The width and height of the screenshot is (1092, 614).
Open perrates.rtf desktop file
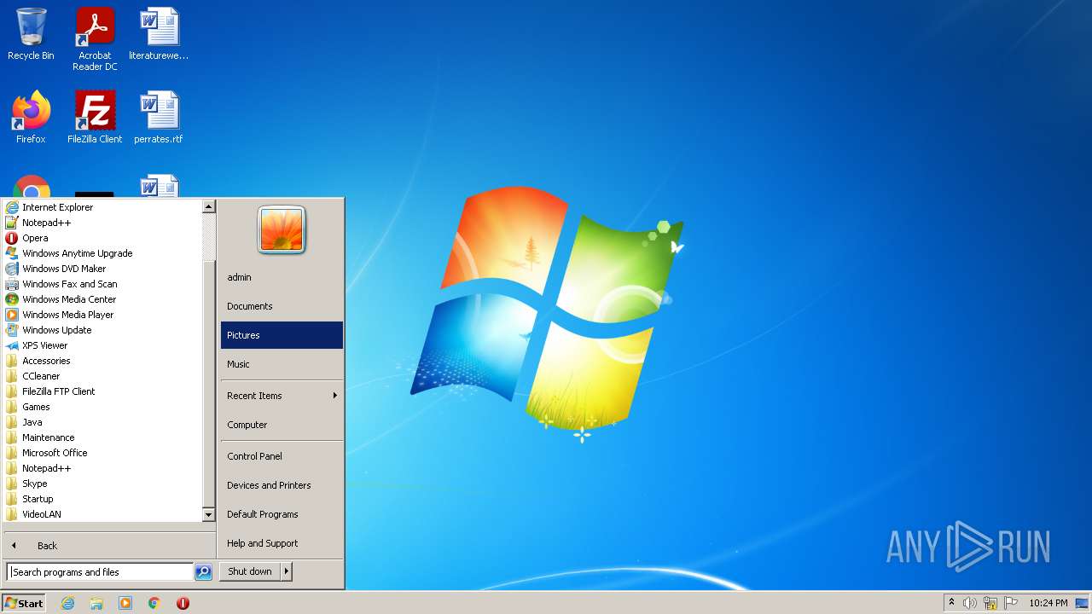click(159, 117)
